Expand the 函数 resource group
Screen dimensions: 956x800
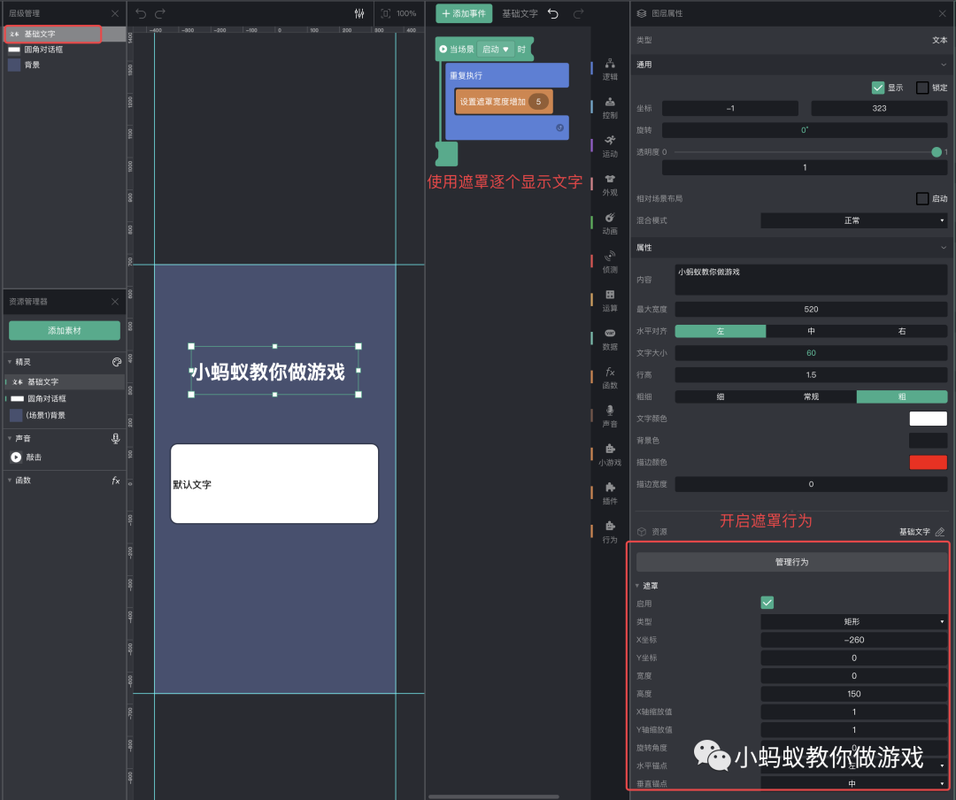click(x=10, y=481)
